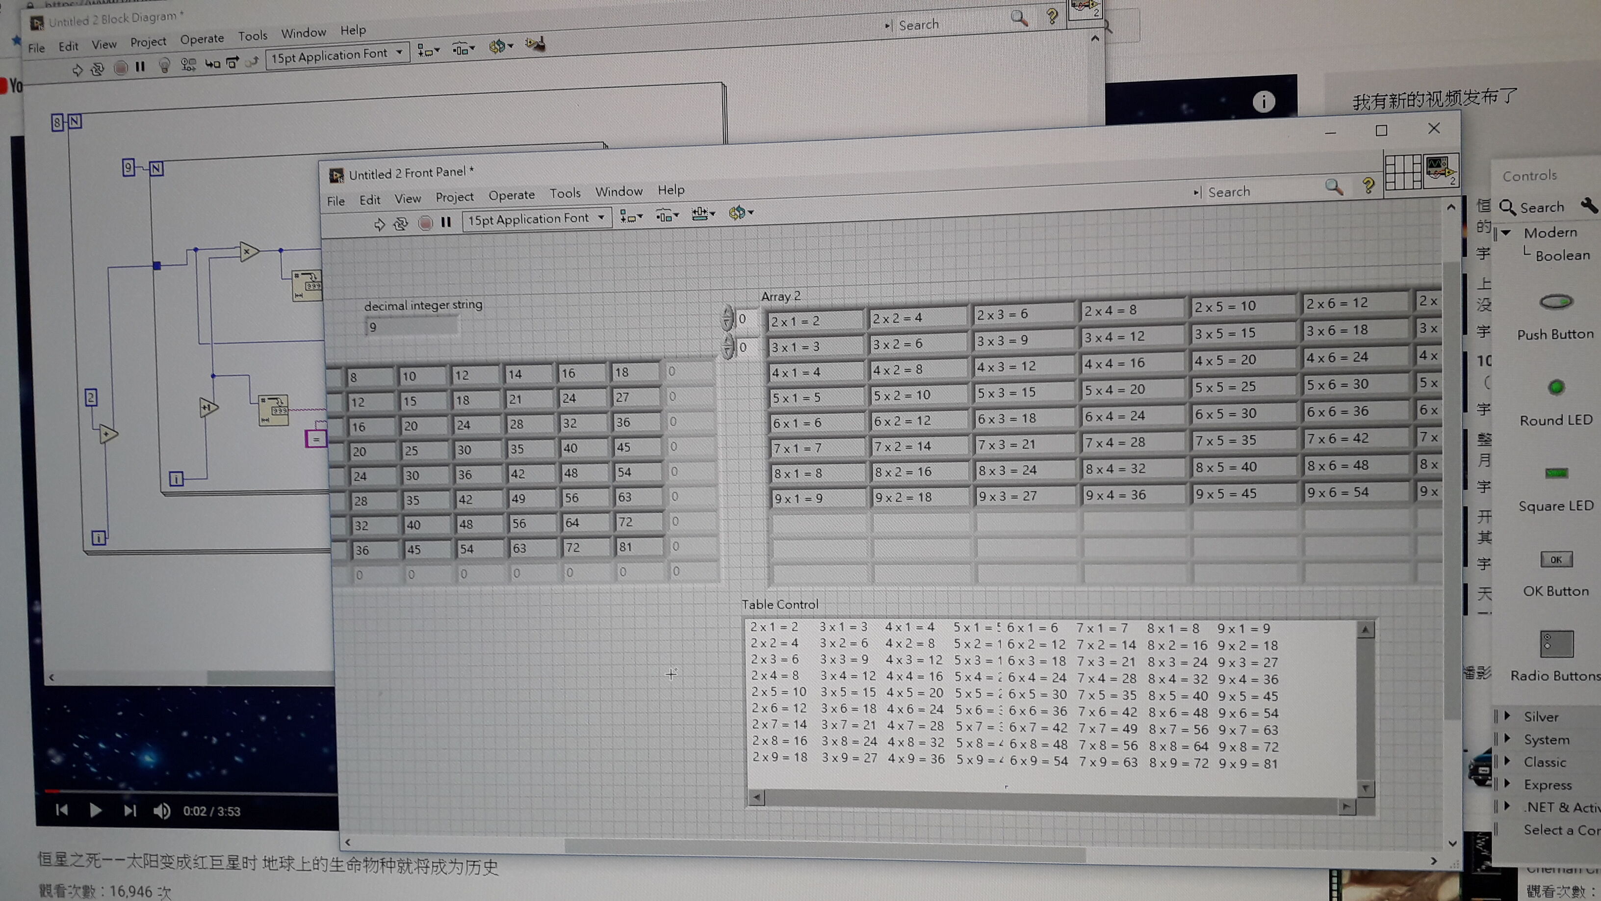Open Block Diagram Align Objects tool
The width and height of the screenshot is (1601, 901).
click(x=428, y=51)
